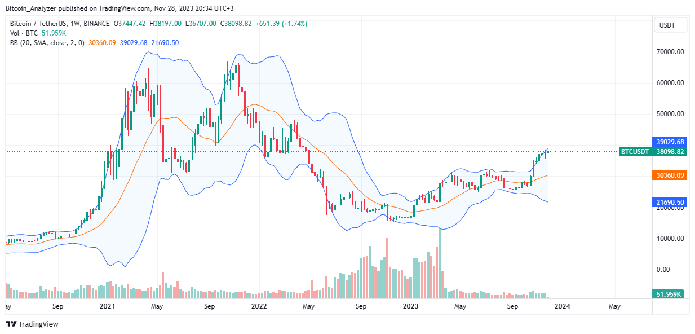Click the 2022 label on time axis

click(x=259, y=306)
